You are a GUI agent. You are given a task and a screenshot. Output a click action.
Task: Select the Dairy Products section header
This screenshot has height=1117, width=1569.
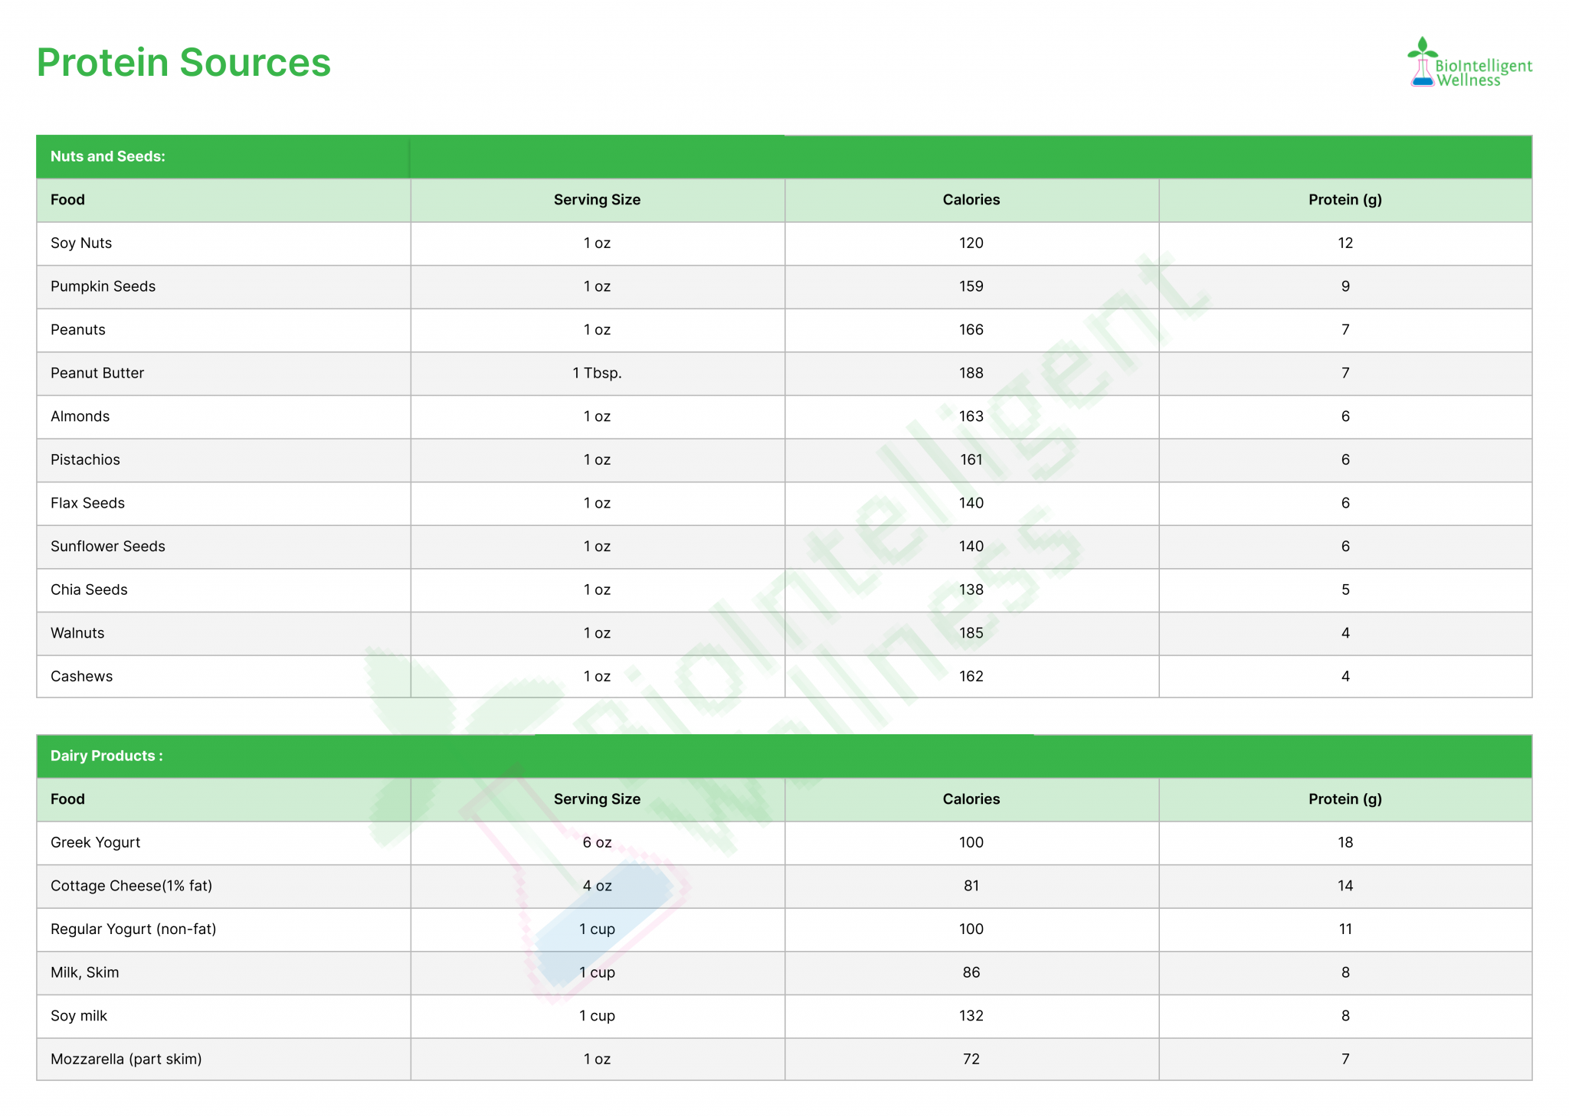106,756
